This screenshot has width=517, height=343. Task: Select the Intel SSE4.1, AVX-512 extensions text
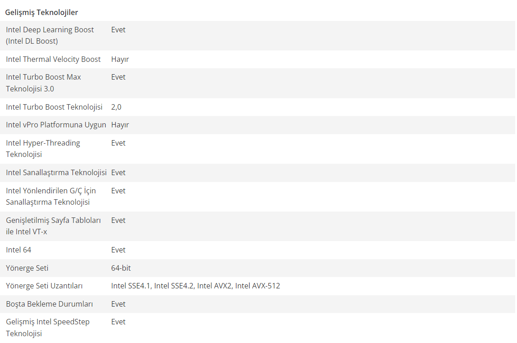coord(195,286)
